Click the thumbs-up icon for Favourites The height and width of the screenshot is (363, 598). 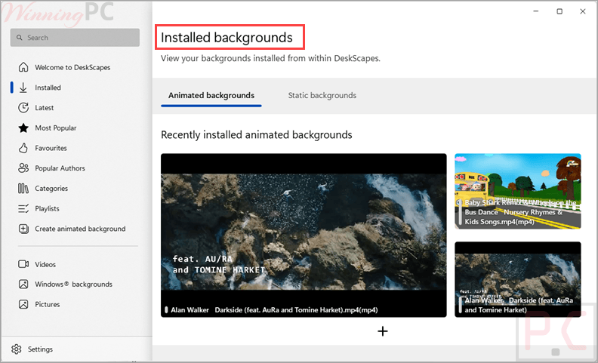[x=23, y=148]
